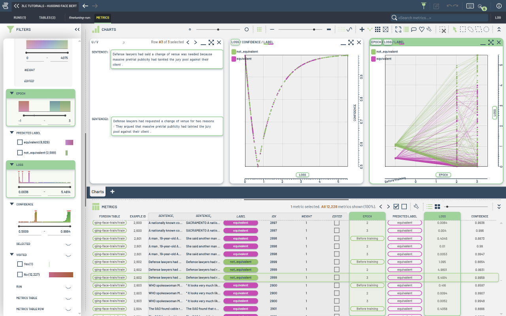Click the plus icon in Charts toolbar
Screen dimensions: 506x316
(x=362, y=29)
